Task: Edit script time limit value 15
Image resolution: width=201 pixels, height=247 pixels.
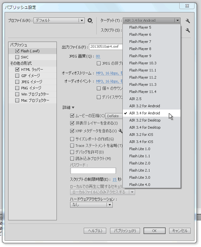Action: [x=115, y=179]
